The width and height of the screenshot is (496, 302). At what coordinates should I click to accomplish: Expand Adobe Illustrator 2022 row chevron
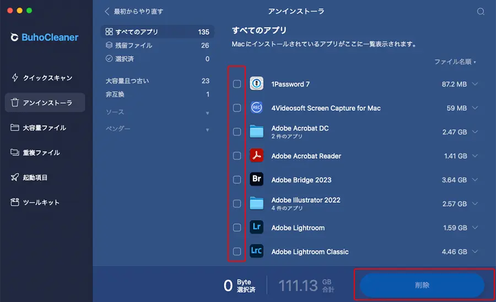pyautogui.click(x=475, y=203)
